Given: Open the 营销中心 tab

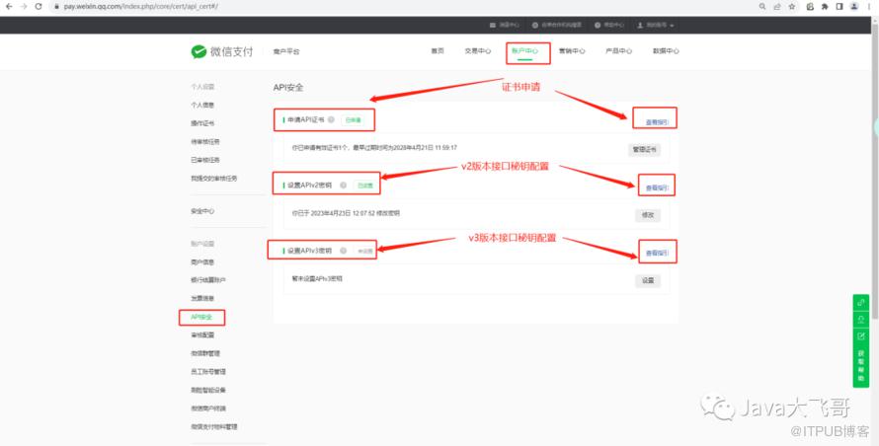Looking at the screenshot, I should click(572, 51).
